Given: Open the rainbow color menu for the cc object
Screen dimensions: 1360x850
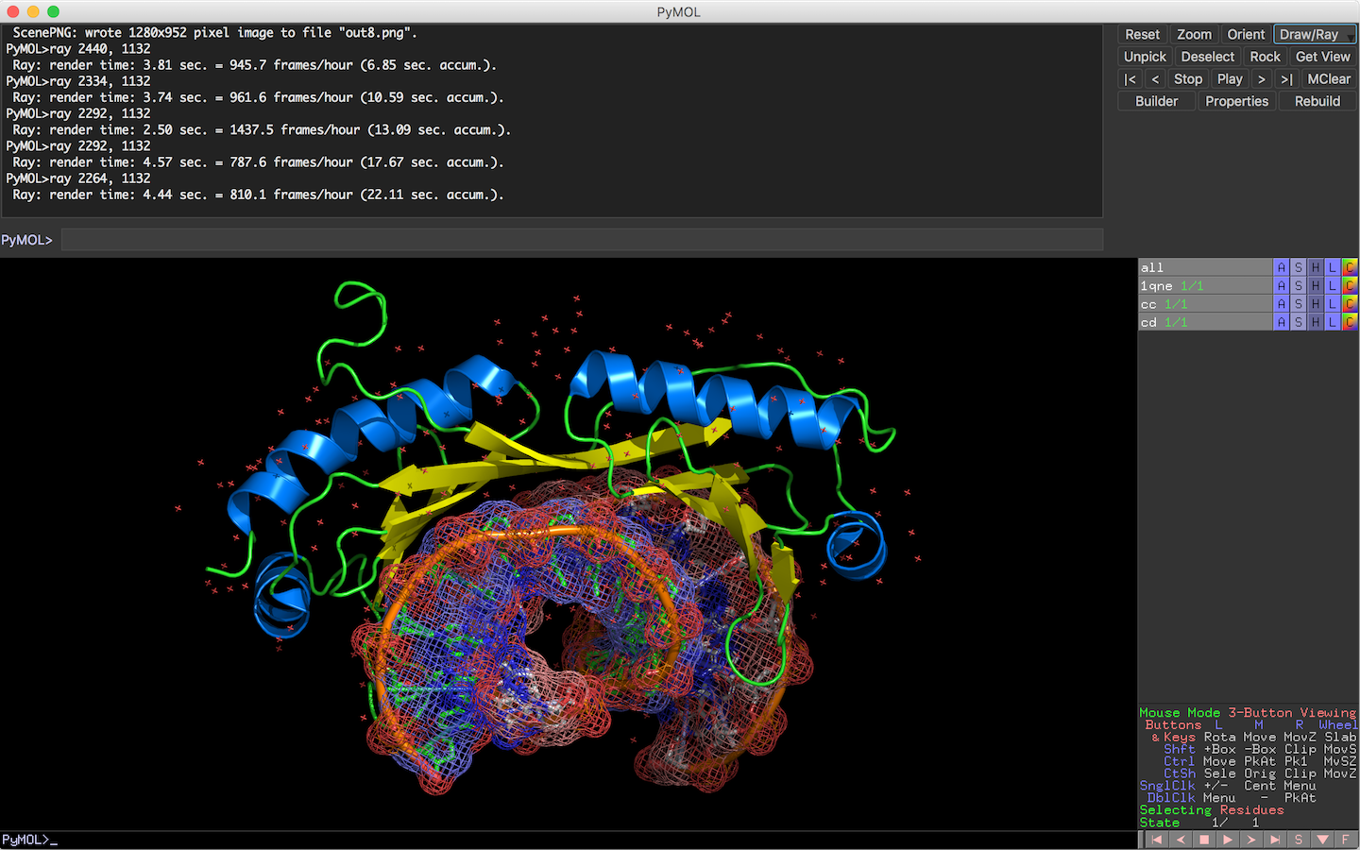Looking at the screenshot, I should point(1349,303).
